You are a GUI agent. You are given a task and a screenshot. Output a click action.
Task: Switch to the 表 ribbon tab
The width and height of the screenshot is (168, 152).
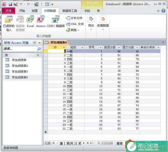point(98,11)
